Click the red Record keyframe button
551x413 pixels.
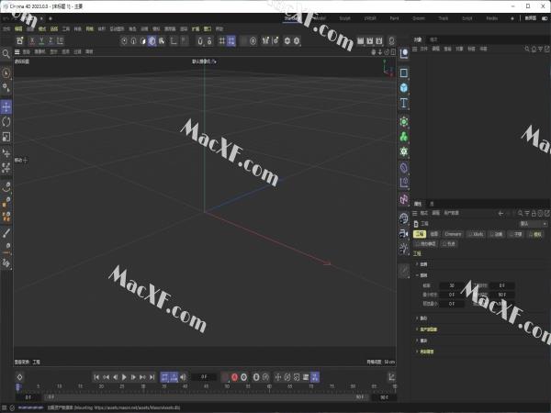pos(234,377)
